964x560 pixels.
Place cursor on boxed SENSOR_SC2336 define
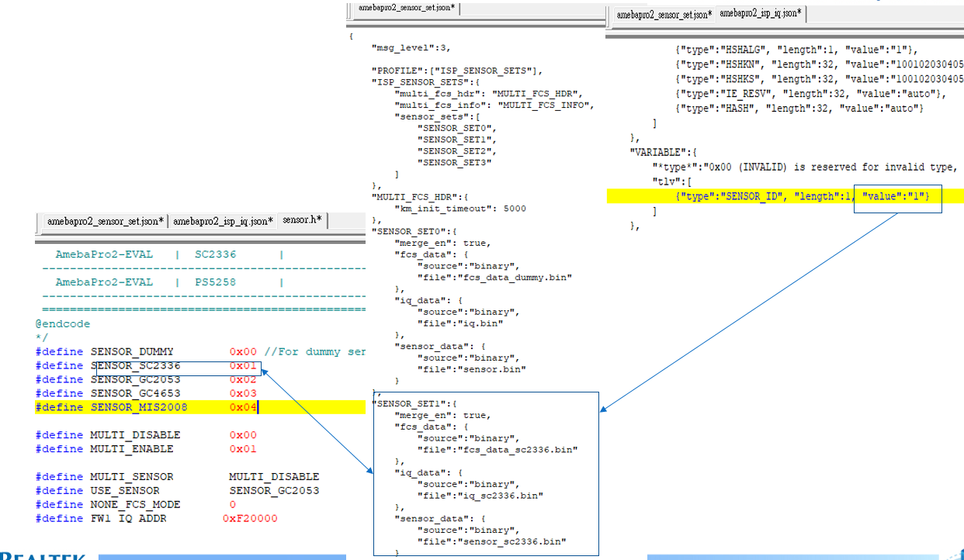(x=136, y=365)
